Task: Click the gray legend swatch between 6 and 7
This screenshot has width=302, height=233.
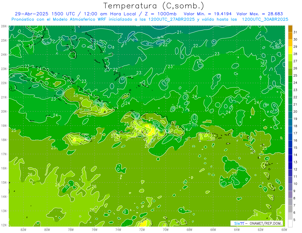Action: 290,209
